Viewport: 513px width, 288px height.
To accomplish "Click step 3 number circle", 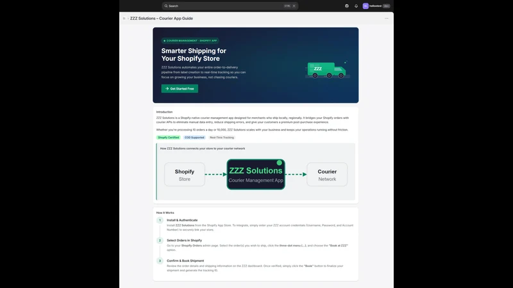I will coord(160,261).
